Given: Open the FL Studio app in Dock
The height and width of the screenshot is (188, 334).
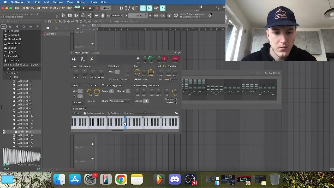Looking at the screenshot, I should click(159, 179).
